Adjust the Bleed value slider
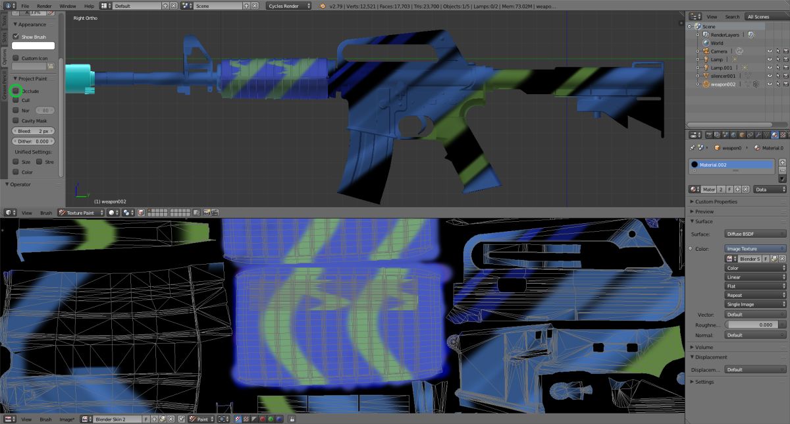Screen dimensions: 790x424 pos(33,131)
